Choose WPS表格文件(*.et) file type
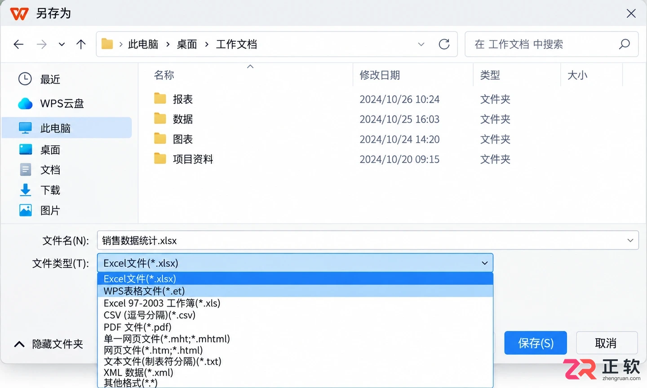This screenshot has height=388, width=647. tap(295, 291)
